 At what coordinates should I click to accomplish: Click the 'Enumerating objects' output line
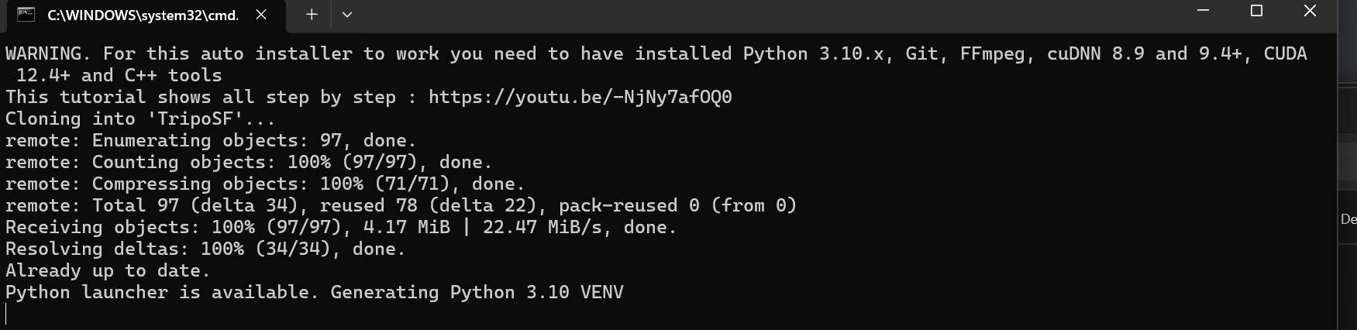211,140
